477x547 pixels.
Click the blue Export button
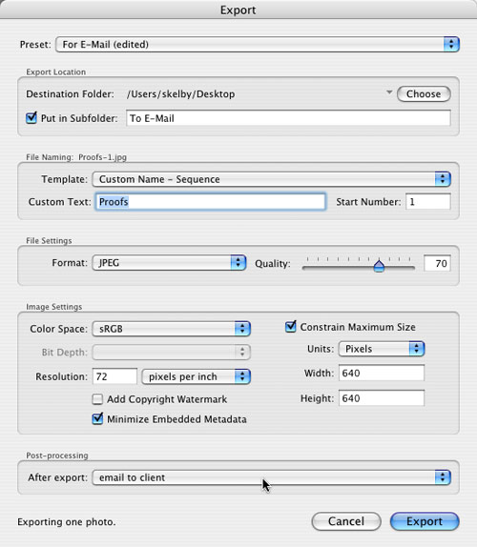425,521
